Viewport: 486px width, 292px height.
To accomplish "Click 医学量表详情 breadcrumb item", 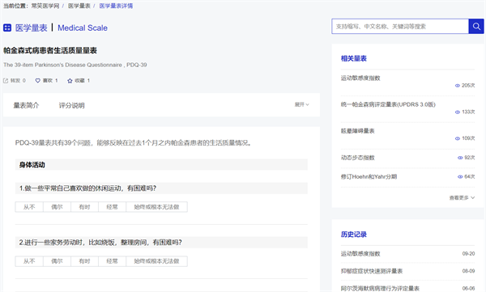I will [116, 6].
